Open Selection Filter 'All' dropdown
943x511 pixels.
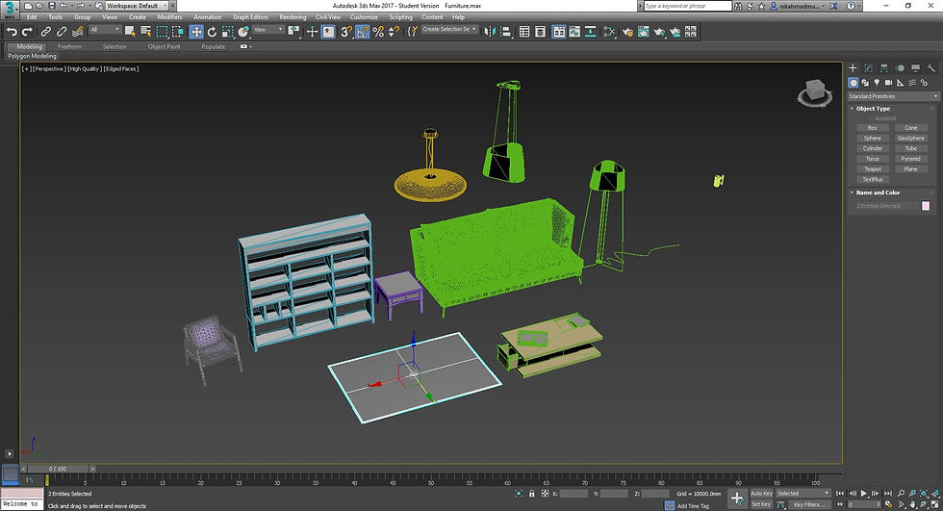point(105,30)
